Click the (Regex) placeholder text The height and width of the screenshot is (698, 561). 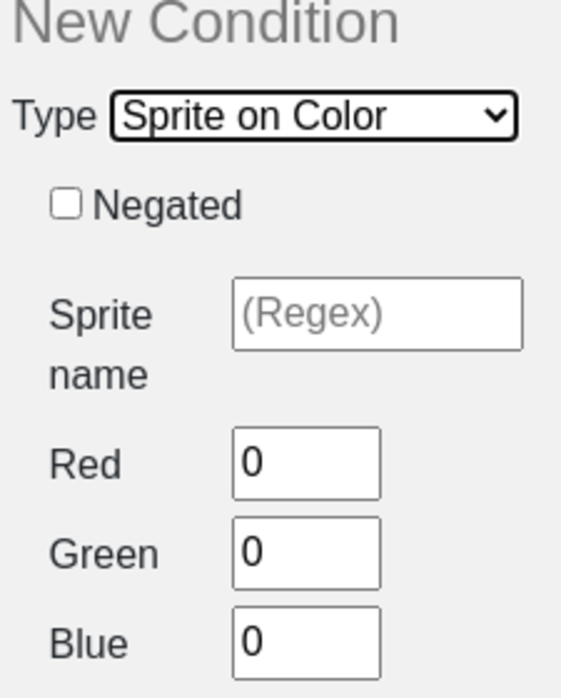312,314
